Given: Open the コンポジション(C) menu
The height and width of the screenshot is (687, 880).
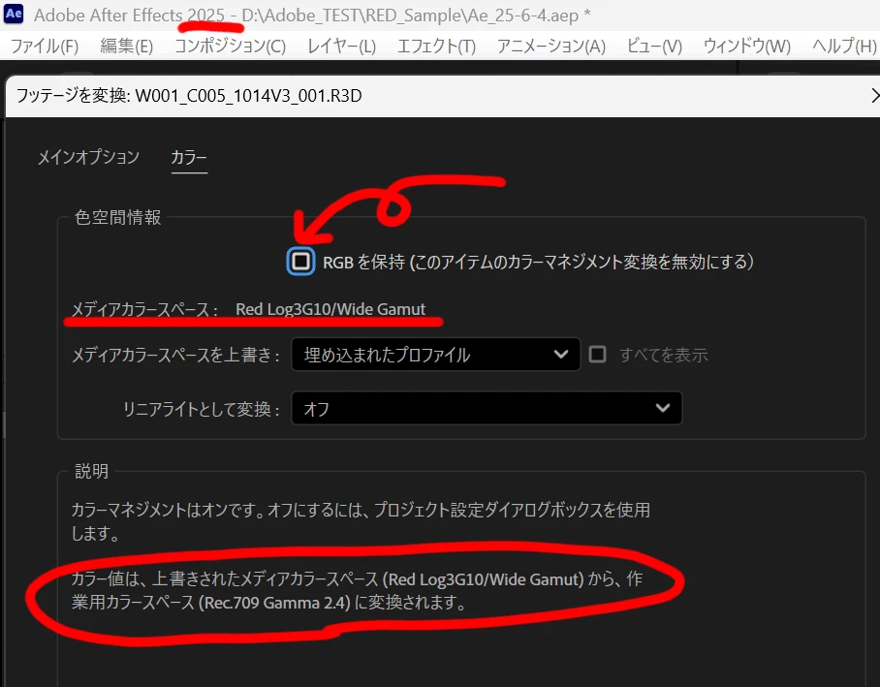Looking at the screenshot, I should point(230,46).
